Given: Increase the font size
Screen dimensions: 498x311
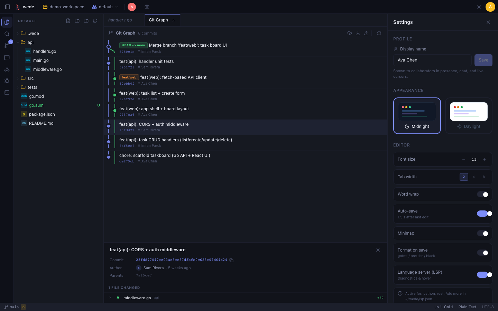Looking at the screenshot, I should click(x=485, y=159).
